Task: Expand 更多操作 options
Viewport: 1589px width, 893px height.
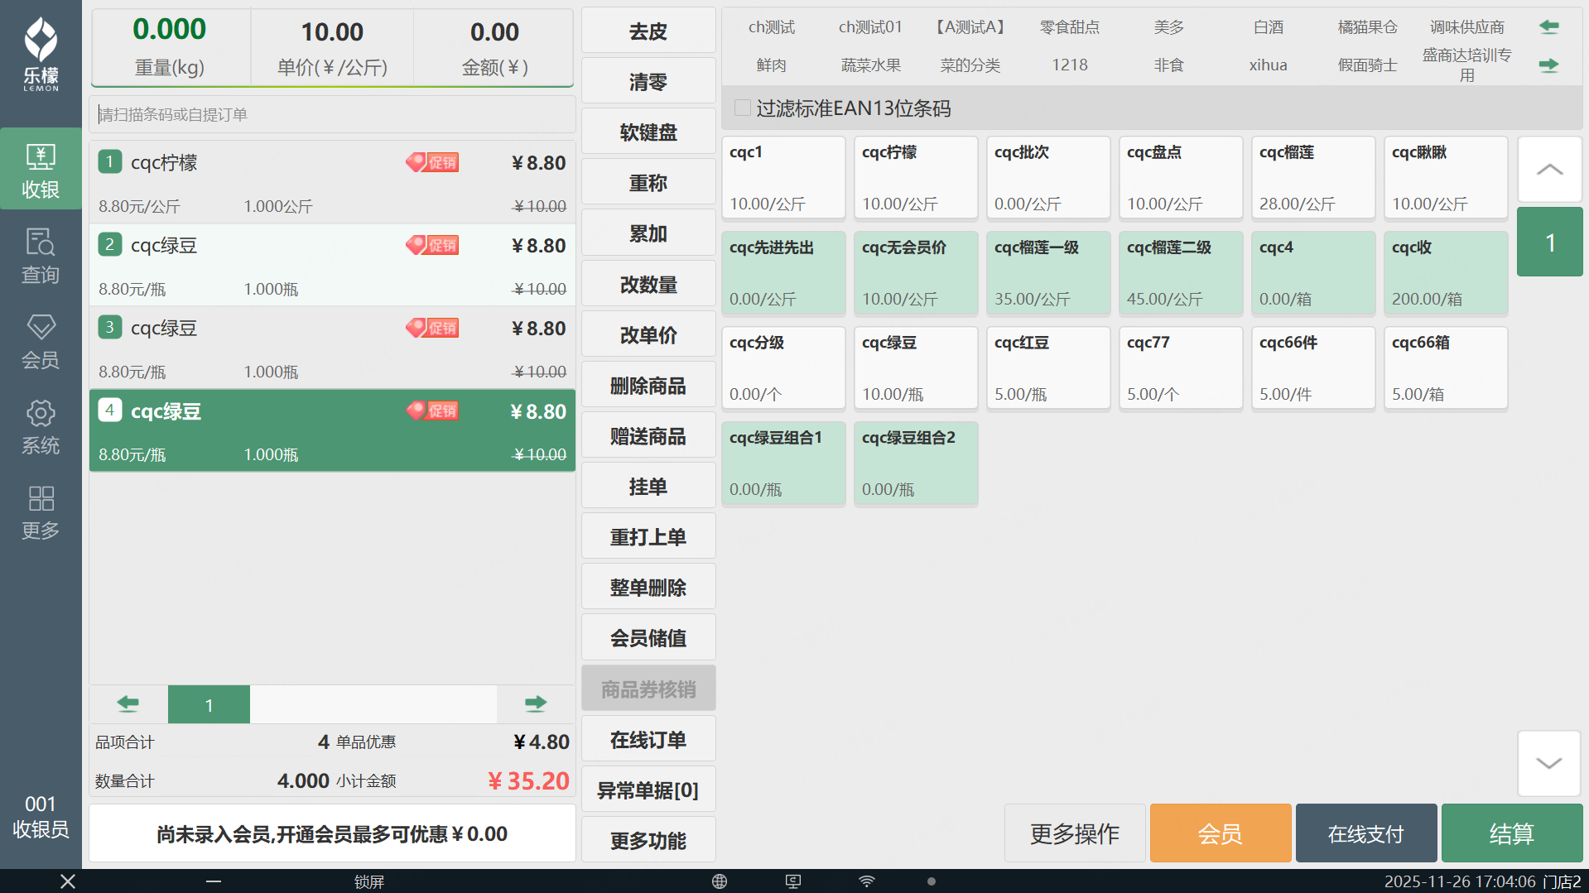Action: pyautogui.click(x=1075, y=833)
